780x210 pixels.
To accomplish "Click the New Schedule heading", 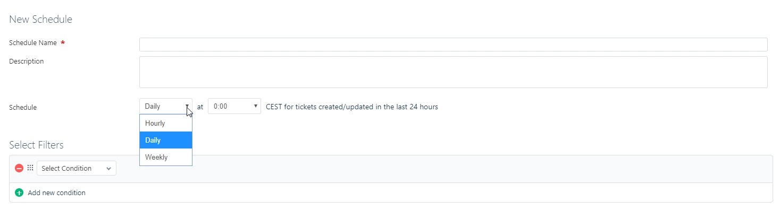I will pos(41,20).
